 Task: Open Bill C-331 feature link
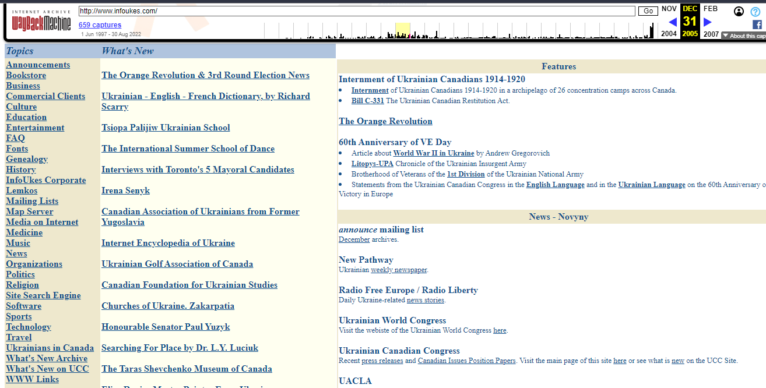pyautogui.click(x=368, y=101)
